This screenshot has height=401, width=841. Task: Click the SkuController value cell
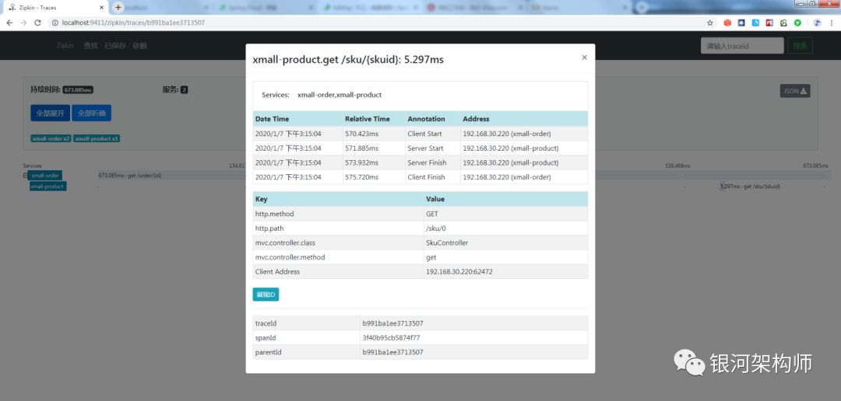pyautogui.click(x=505, y=242)
